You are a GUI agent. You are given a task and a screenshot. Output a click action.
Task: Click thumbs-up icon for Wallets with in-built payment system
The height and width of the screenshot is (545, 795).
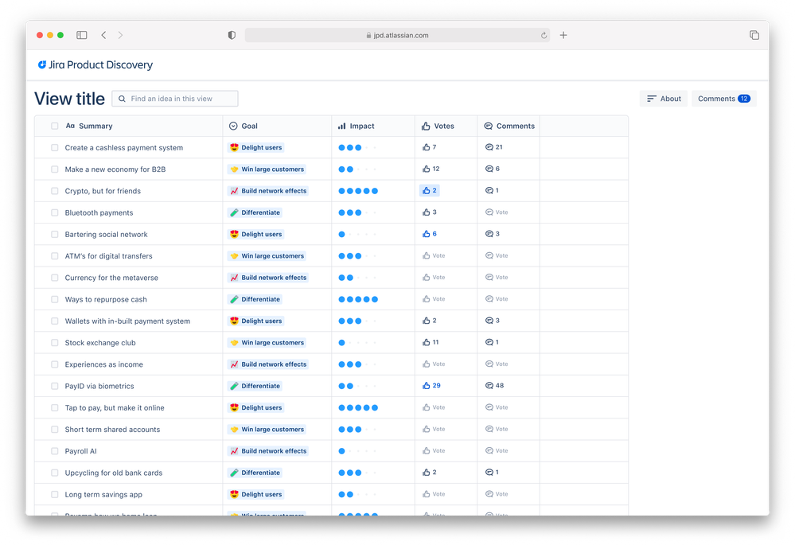pyautogui.click(x=426, y=321)
